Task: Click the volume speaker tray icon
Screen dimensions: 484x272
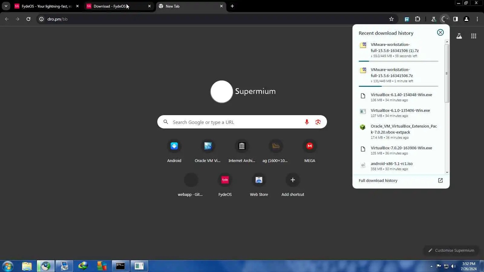Action: click(453, 266)
